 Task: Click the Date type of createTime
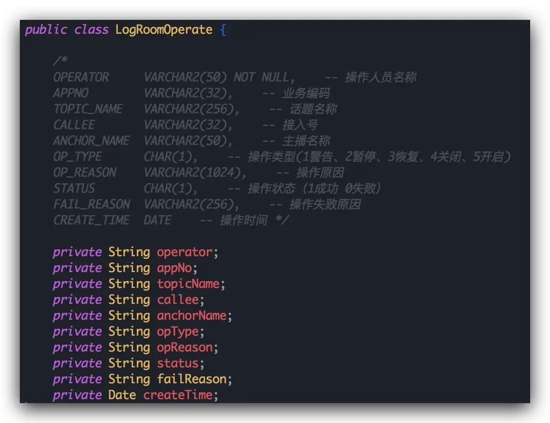122,395
